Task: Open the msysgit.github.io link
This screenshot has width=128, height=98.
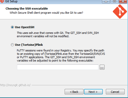Action: click(15, 85)
